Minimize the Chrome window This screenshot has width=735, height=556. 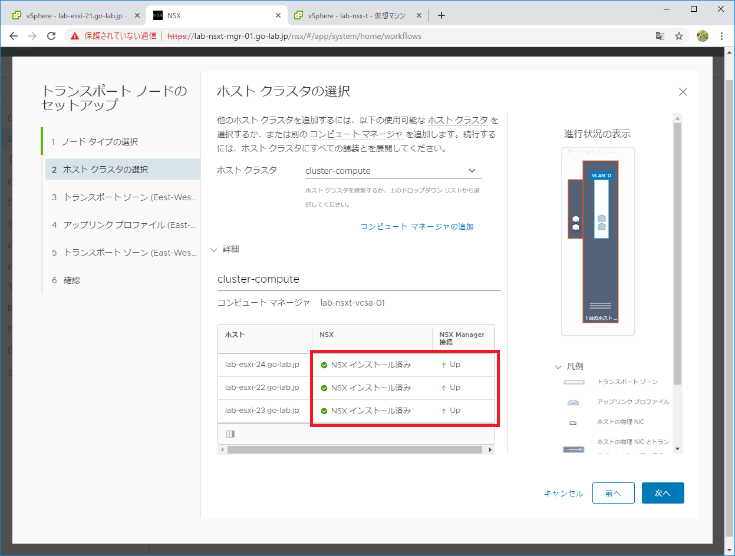click(667, 9)
